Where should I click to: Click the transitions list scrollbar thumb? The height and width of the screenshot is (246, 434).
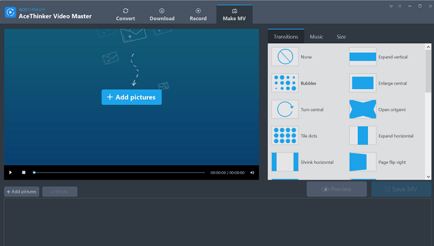pos(428,72)
